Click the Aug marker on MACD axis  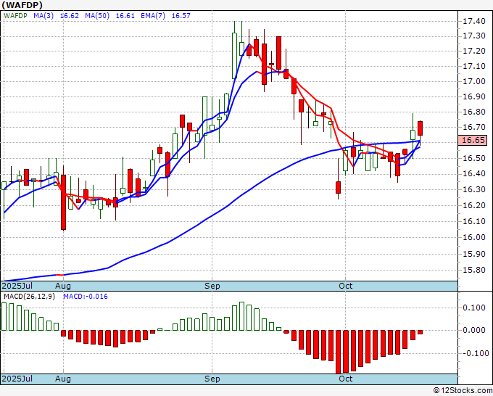point(63,379)
